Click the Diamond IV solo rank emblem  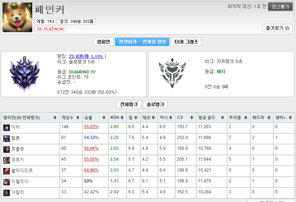tap(25, 74)
